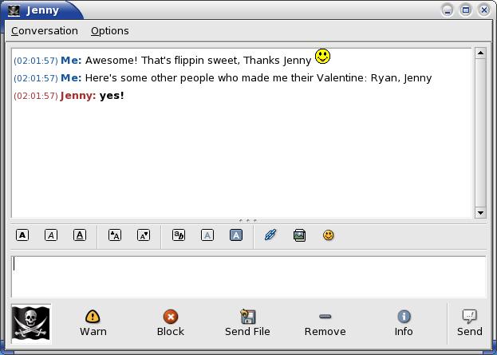Screen dimensions: 497x355
Task: Toggle italic text formatting
Action: 51,235
